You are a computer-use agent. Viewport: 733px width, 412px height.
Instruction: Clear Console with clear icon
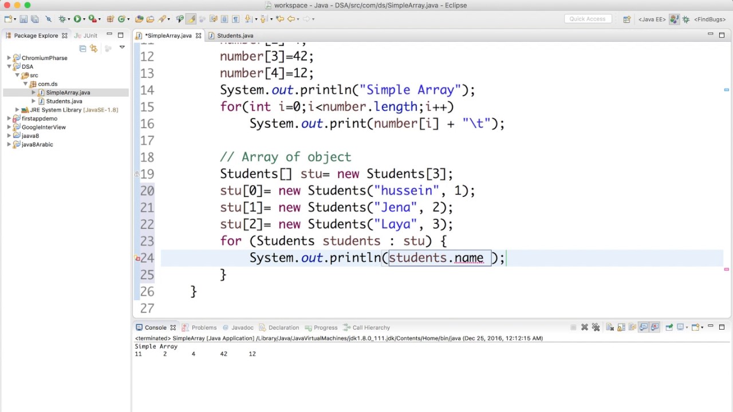tap(610, 327)
